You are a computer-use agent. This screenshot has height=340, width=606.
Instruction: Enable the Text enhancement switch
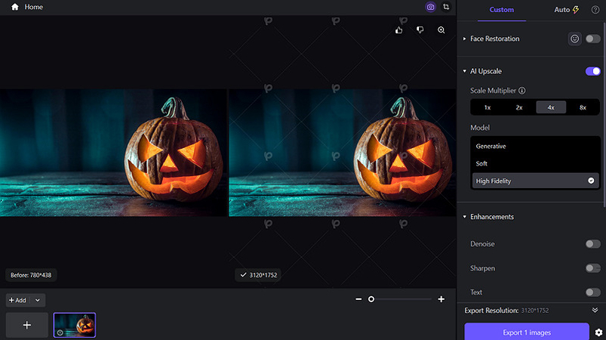pyautogui.click(x=593, y=292)
